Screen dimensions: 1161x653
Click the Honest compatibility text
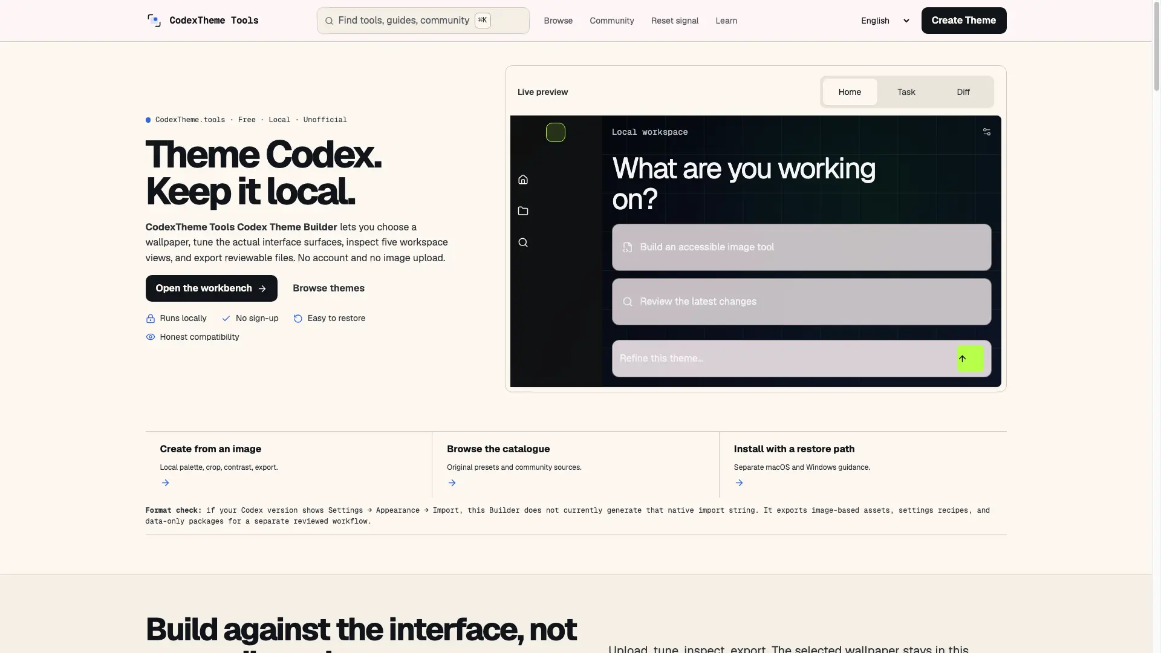point(200,337)
